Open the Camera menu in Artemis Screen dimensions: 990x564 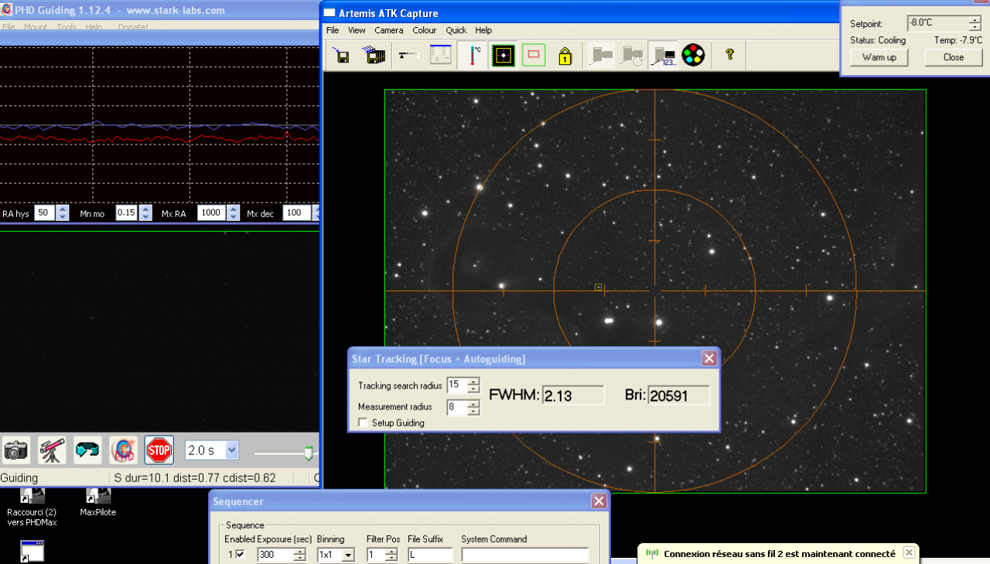tap(389, 30)
